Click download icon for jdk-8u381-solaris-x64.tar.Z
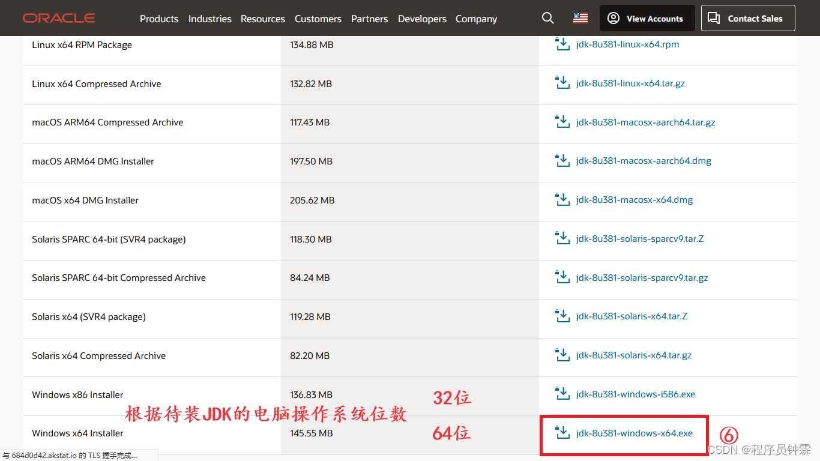Viewport: 820px width, 461px height. click(x=562, y=316)
